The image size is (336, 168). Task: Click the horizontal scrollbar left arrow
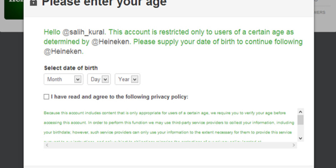[47, 145]
